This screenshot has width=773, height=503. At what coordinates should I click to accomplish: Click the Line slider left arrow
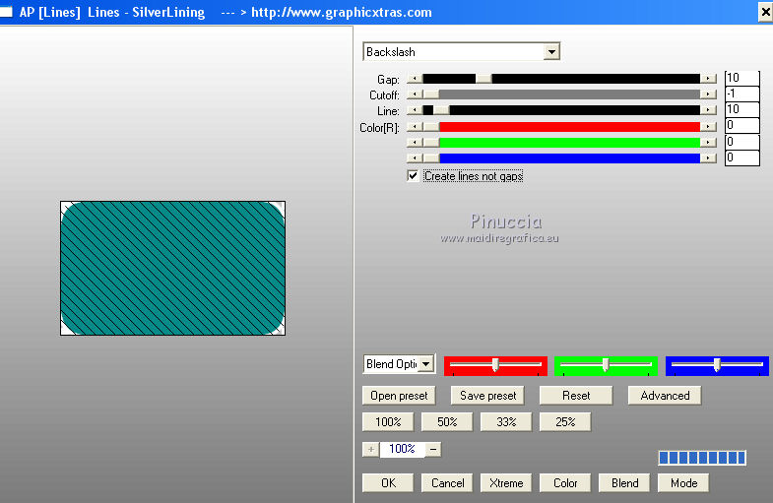click(x=415, y=110)
